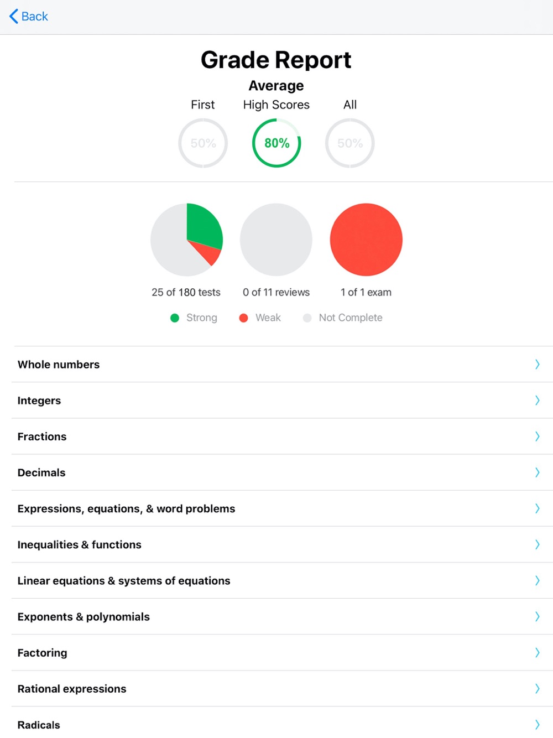553x738 pixels.
Task: Open Expressions, equations, & word problems
Action: [x=282, y=508]
